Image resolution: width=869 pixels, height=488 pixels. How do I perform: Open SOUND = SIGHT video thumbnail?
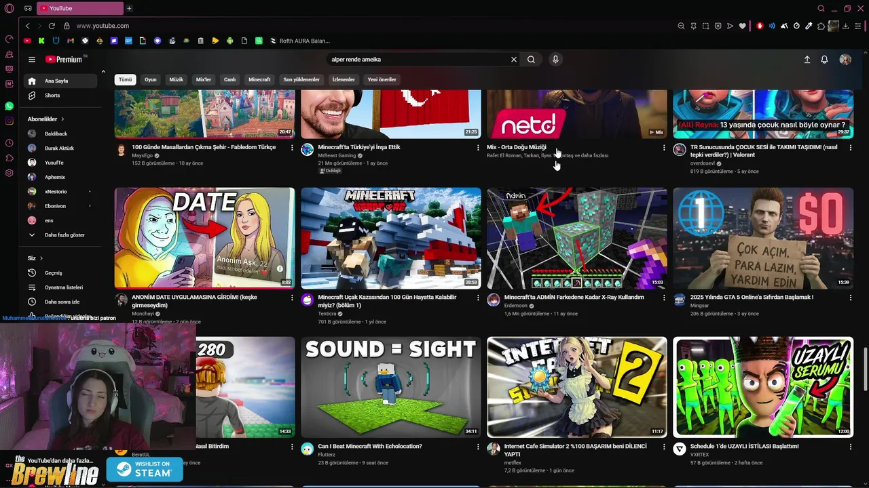[390, 387]
